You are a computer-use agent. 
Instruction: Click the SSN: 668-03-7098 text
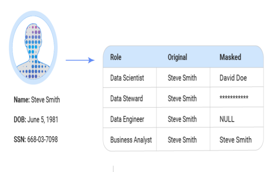(36, 139)
